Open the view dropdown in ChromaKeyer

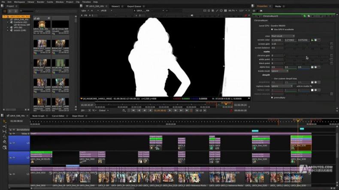point(283,36)
